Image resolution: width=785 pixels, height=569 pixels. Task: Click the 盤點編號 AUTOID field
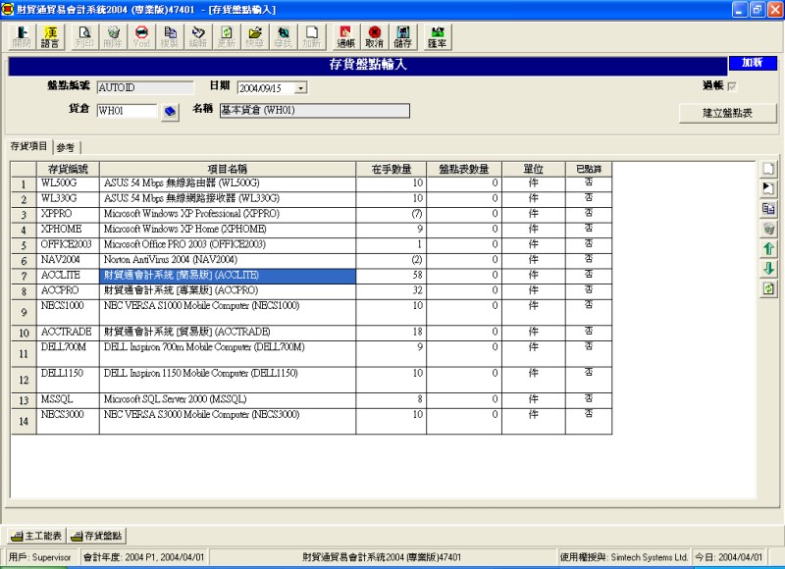click(145, 87)
